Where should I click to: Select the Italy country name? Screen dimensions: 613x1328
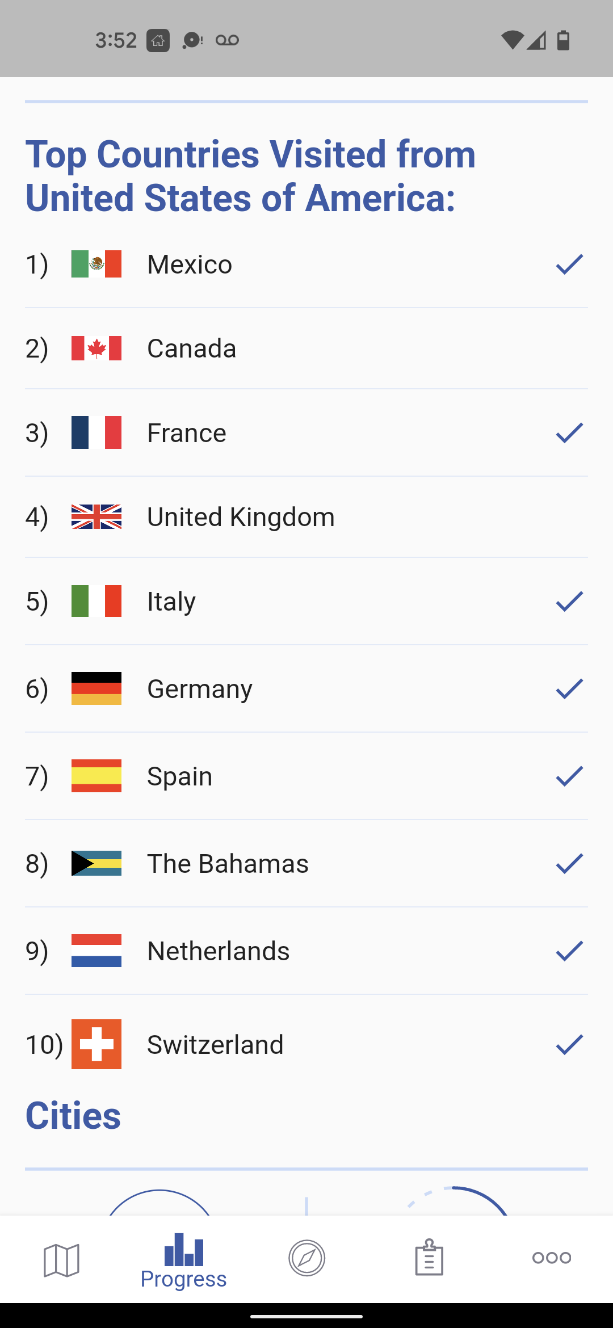[x=171, y=602]
